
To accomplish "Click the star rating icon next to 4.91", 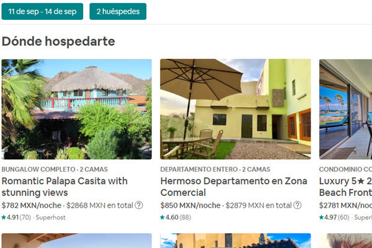I will click(4, 217).
